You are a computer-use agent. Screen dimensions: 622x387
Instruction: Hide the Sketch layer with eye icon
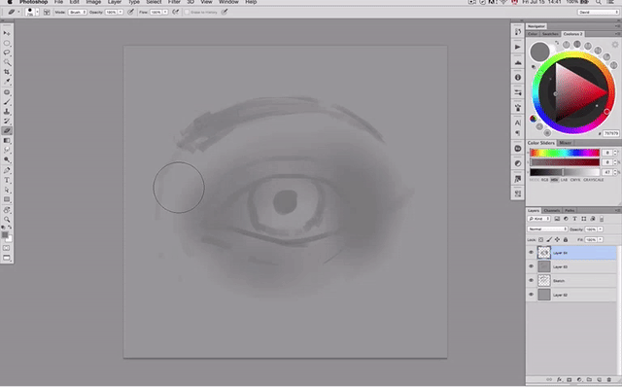click(532, 281)
